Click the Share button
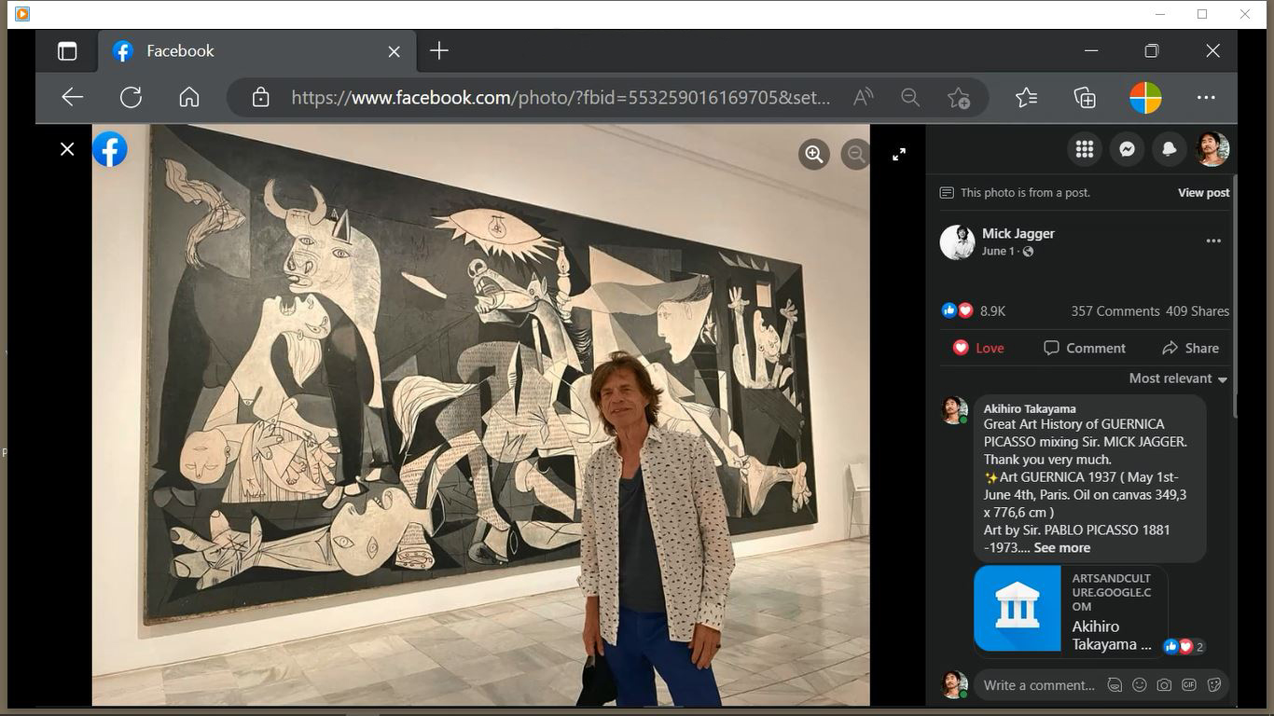 (x=1190, y=348)
